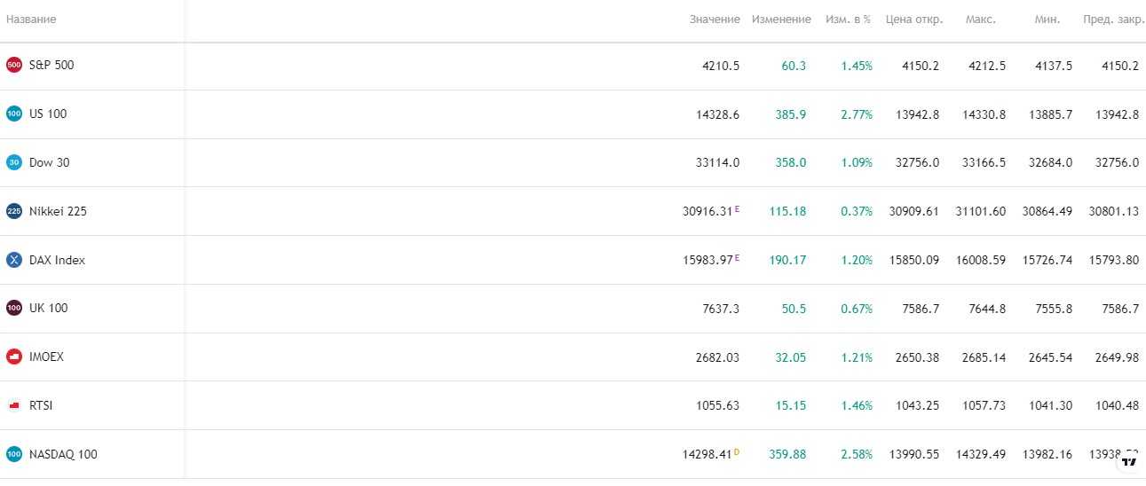Viewport: 1146px width, 486px height.
Task: Open the S&P 500 name link
Action: (x=51, y=65)
